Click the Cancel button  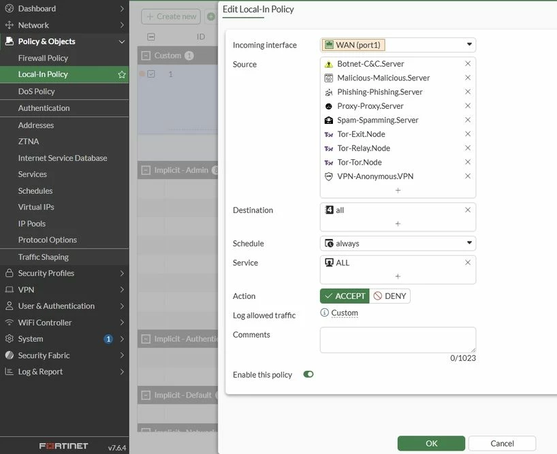pyautogui.click(x=502, y=443)
